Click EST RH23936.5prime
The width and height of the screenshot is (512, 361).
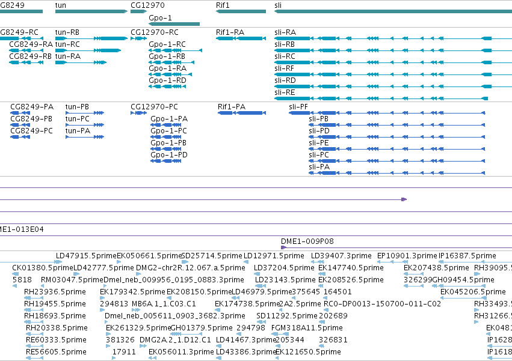[x=33, y=298]
